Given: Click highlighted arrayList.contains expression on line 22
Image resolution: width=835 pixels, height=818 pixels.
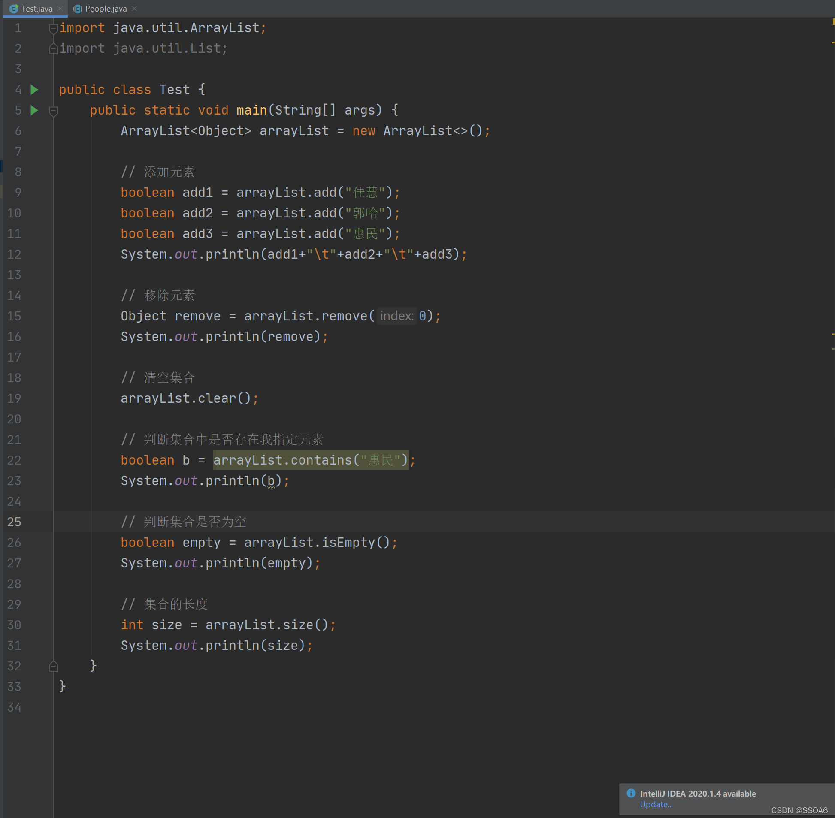Looking at the screenshot, I should (311, 460).
